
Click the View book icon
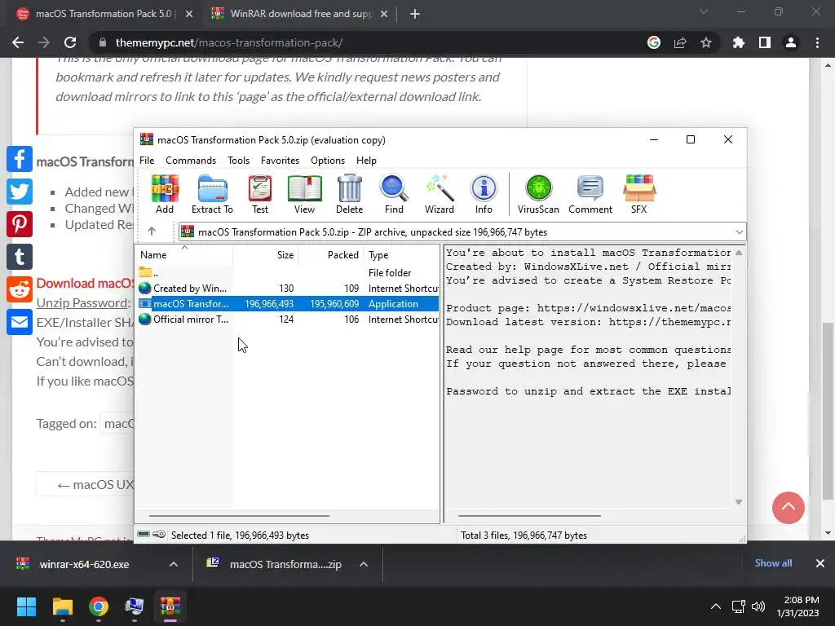305,194
